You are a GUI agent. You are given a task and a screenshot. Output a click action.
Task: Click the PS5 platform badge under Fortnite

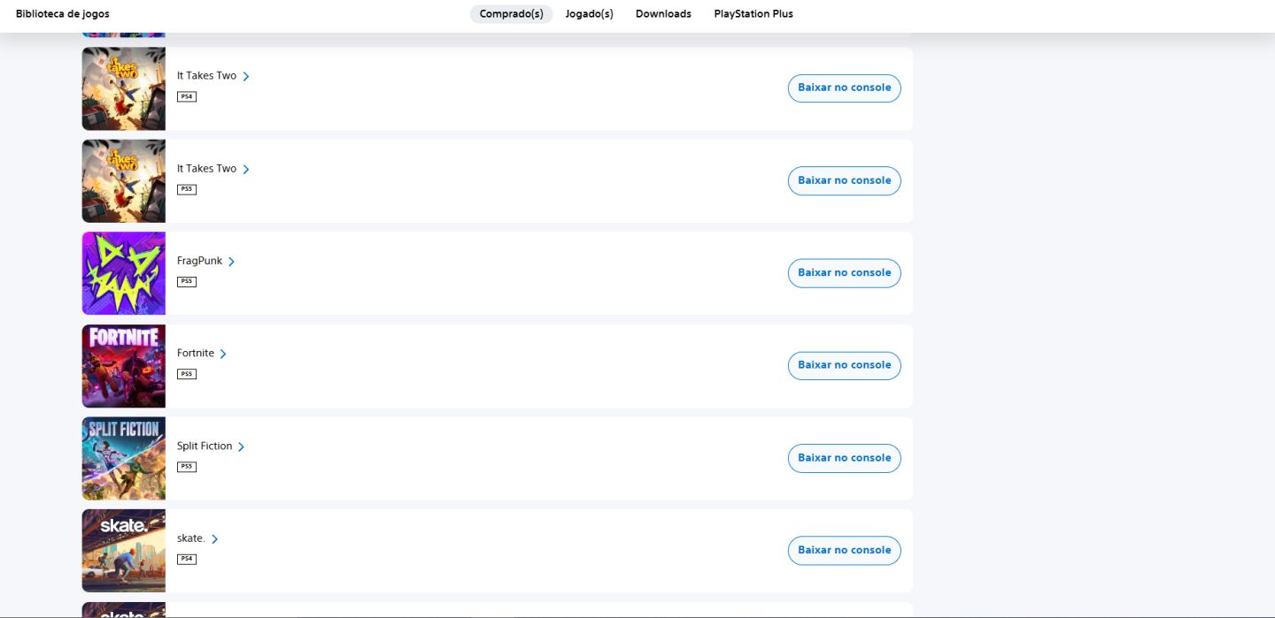pyautogui.click(x=187, y=374)
